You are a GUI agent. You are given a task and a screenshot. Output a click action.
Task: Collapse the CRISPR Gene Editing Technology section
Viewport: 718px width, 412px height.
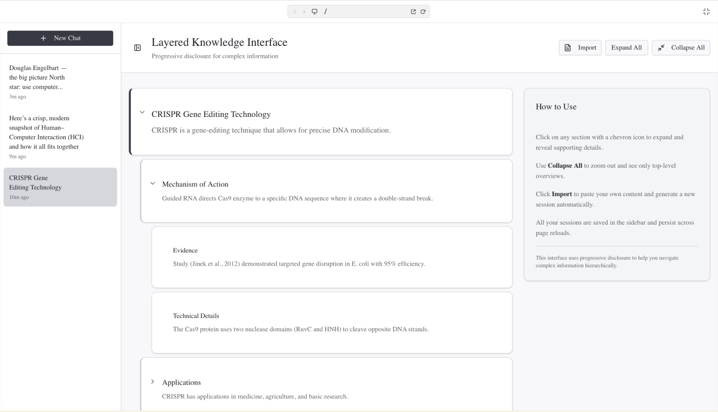pos(142,113)
